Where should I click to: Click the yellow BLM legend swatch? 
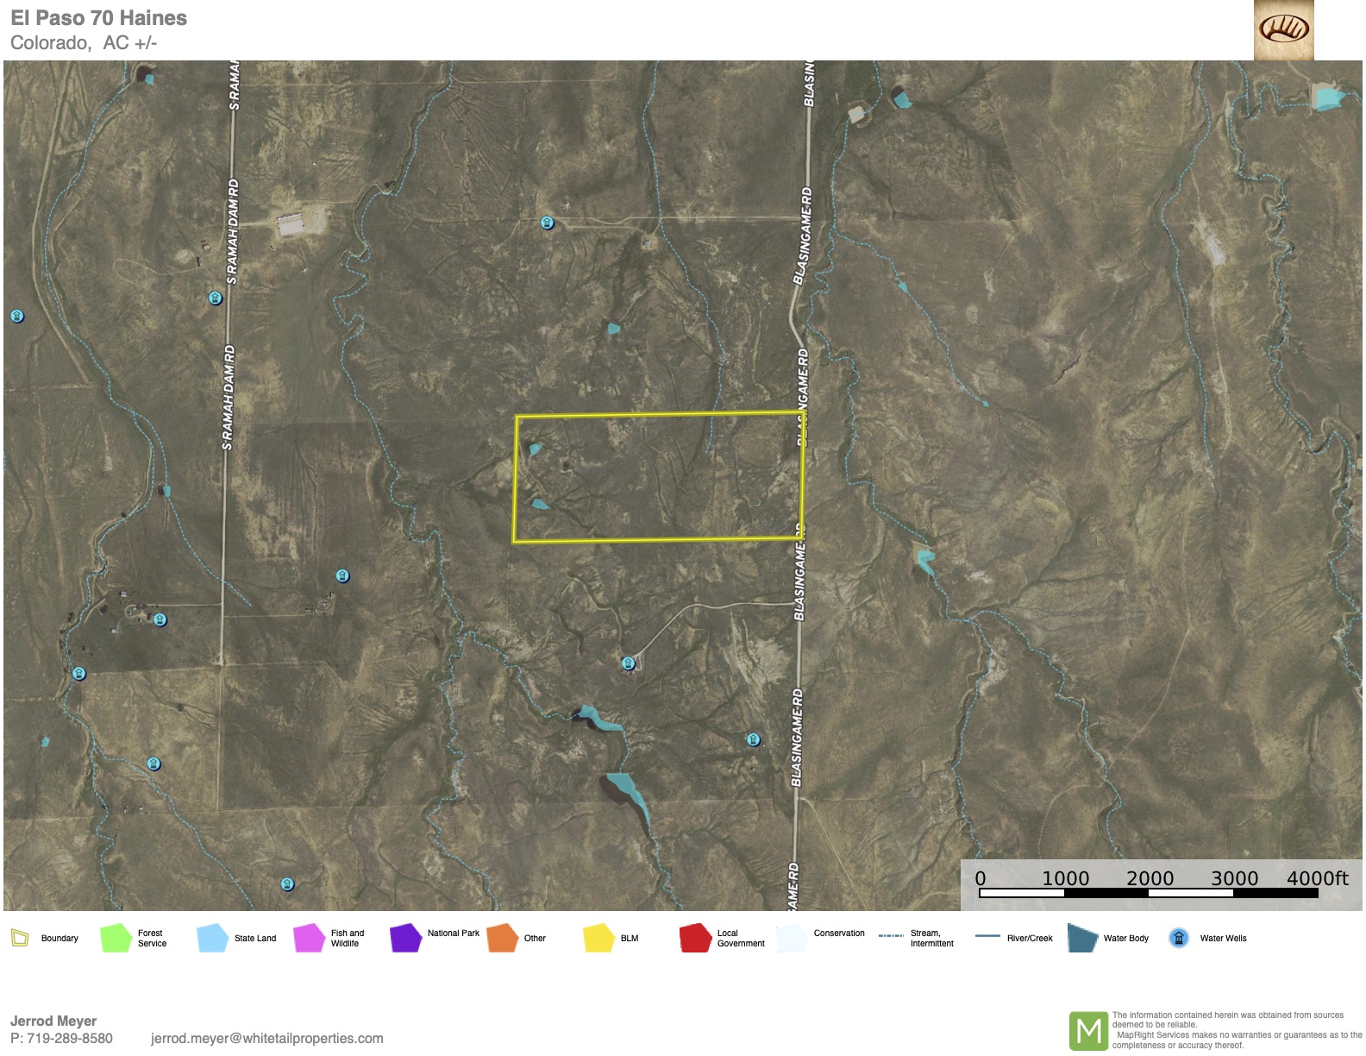(598, 938)
